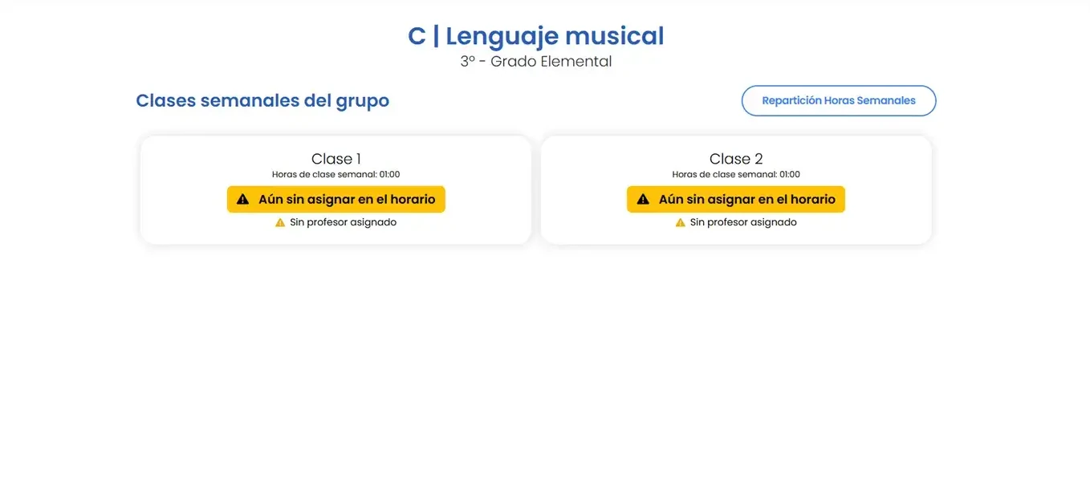
Task: Open the Clase 1 card
Action: coord(336,189)
